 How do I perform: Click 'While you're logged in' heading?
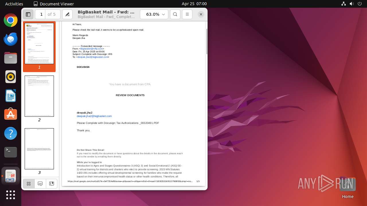point(89,163)
